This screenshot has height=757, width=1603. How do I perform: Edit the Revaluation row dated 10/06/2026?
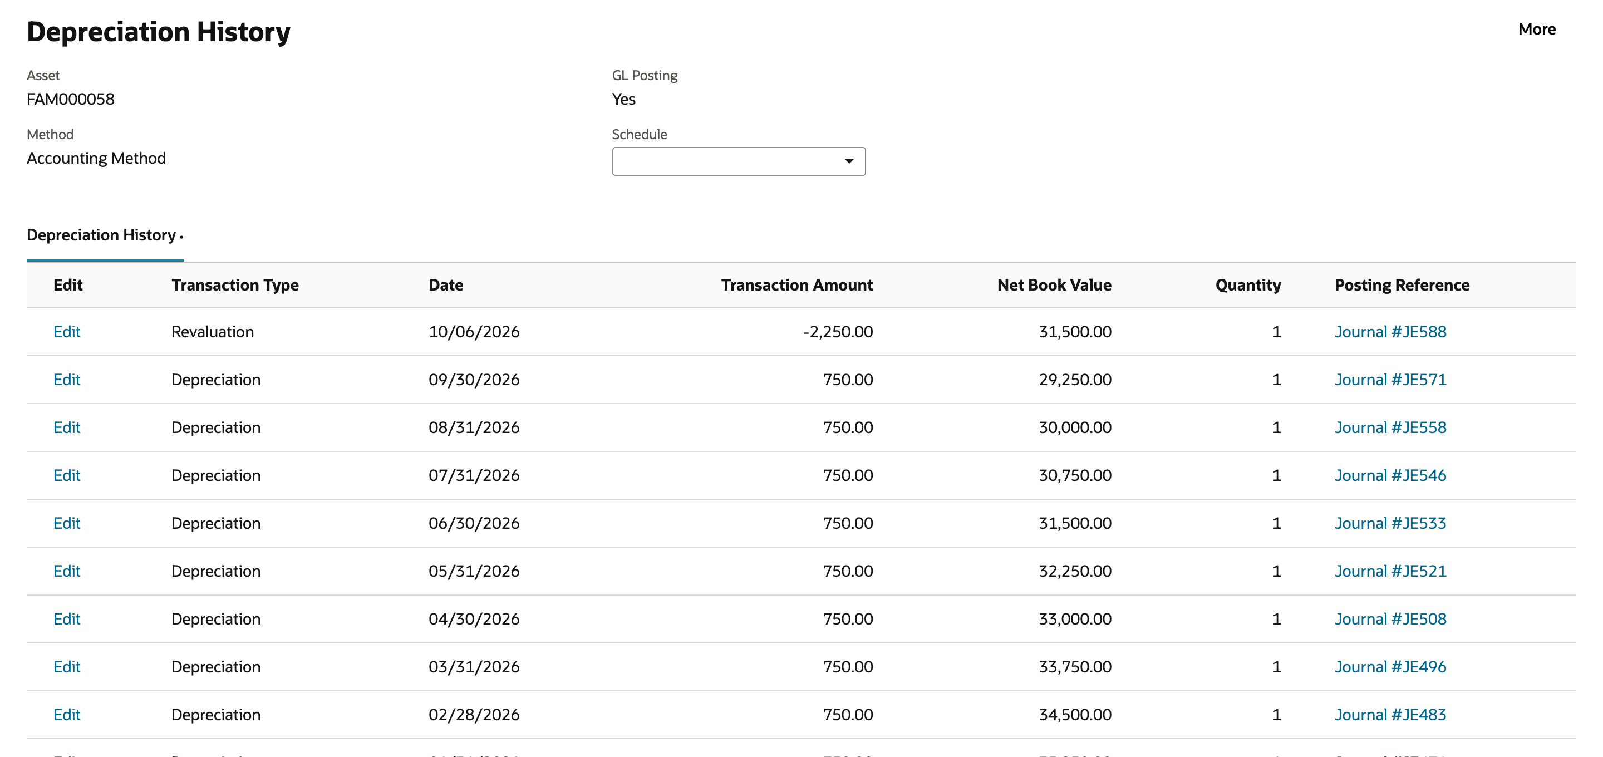coord(67,332)
